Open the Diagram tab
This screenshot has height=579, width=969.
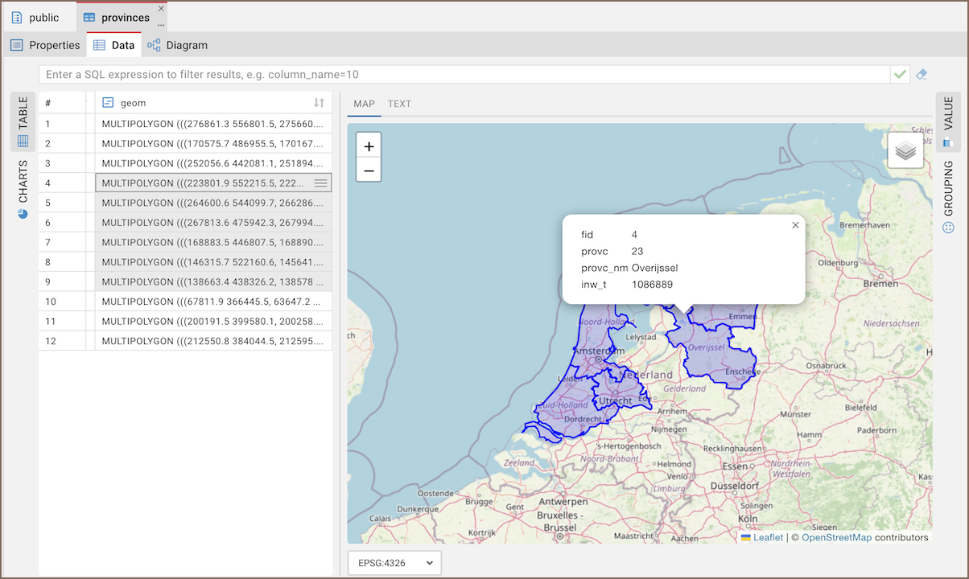click(x=178, y=45)
